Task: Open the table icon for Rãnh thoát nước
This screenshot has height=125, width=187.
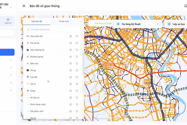Action: pyautogui.click(x=71, y=104)
